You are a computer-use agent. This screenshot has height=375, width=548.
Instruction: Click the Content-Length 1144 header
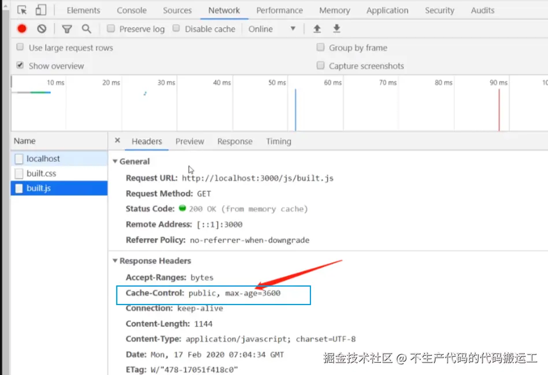tap(169, 324)
